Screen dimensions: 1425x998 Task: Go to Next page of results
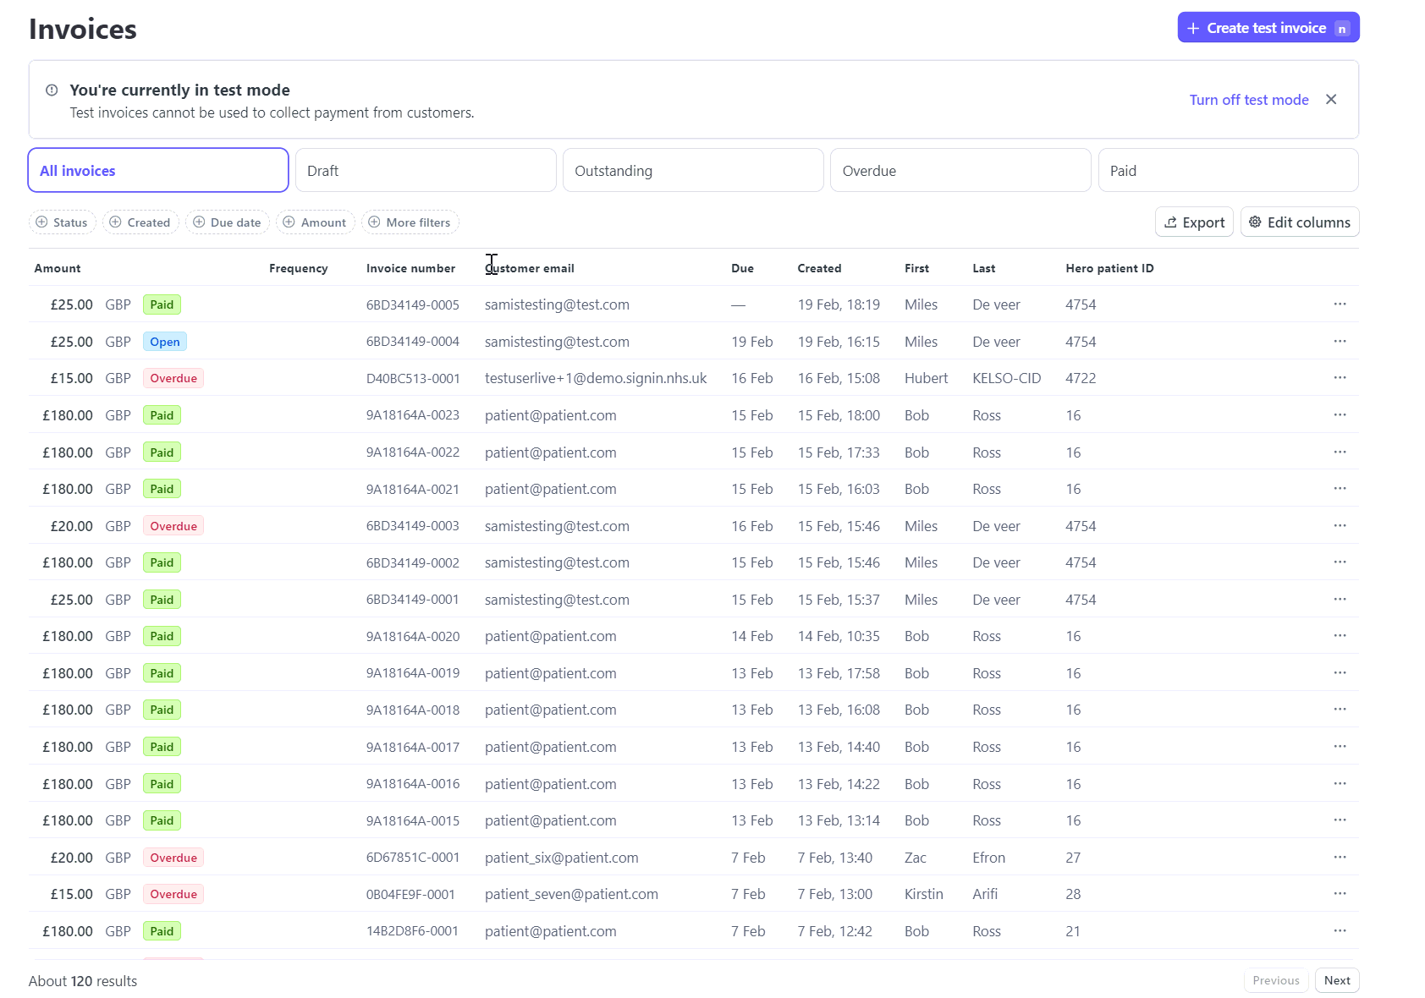(x=1336, y=980)
